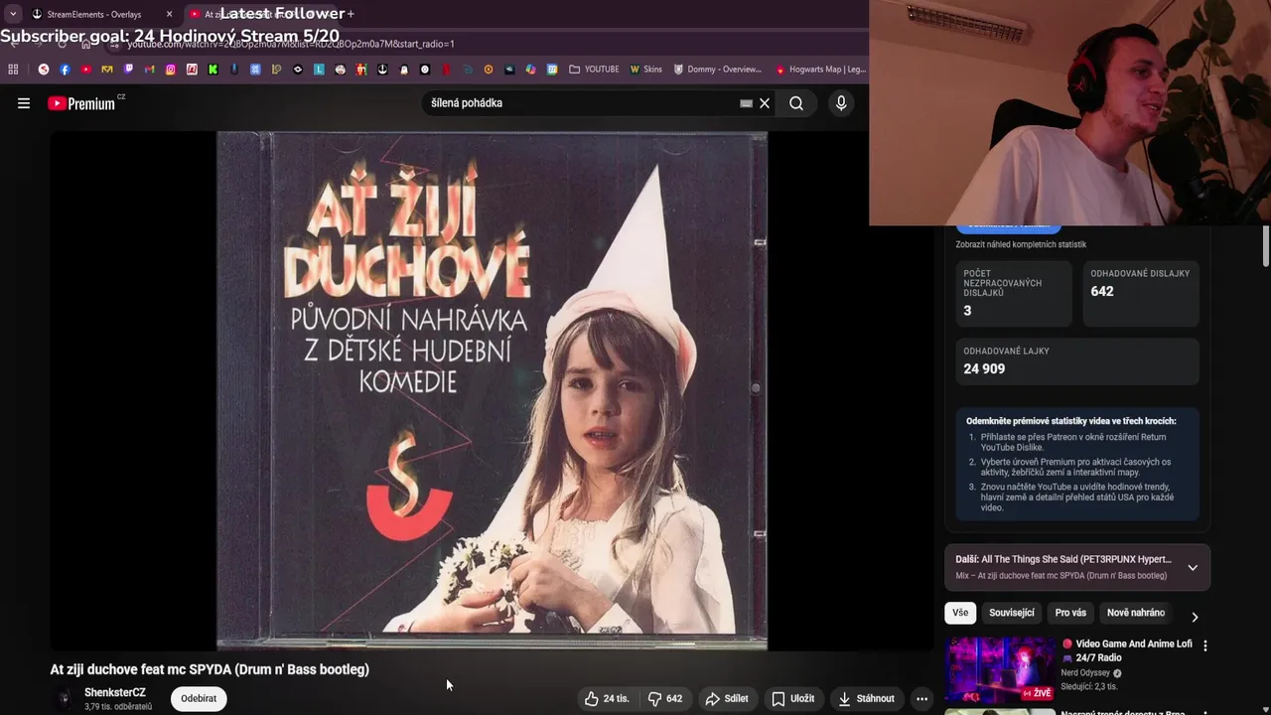Like the video with thumbs up
Screen dimensions: 1271x715
coord(607,698)
